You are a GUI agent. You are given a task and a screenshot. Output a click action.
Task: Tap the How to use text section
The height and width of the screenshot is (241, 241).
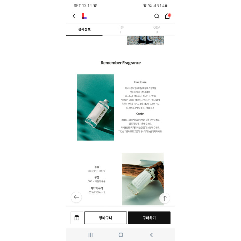click(x=140, y=95)
